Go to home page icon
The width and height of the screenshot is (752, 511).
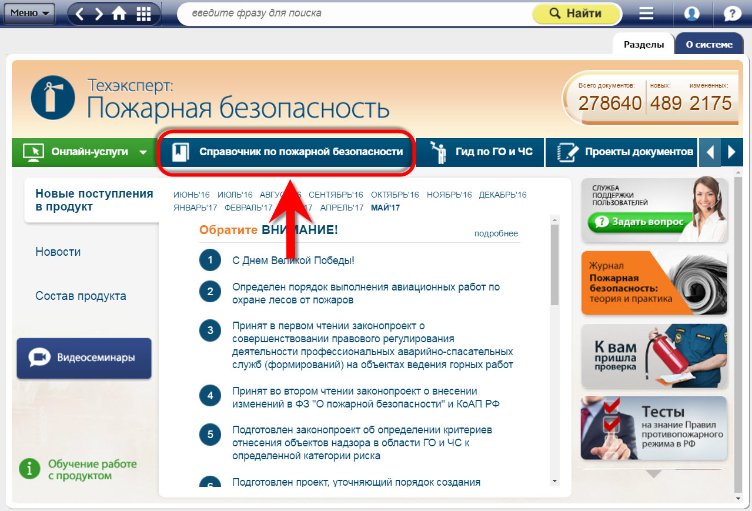(x=119, y=14)
